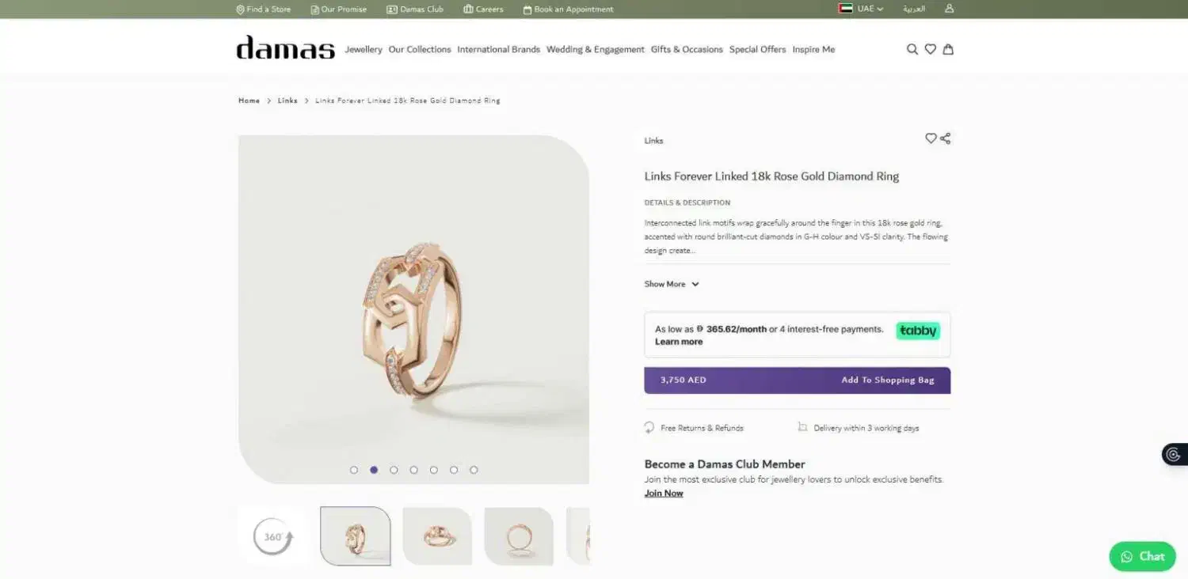Open the Wedding & Engagement menu

pos(596,49)
